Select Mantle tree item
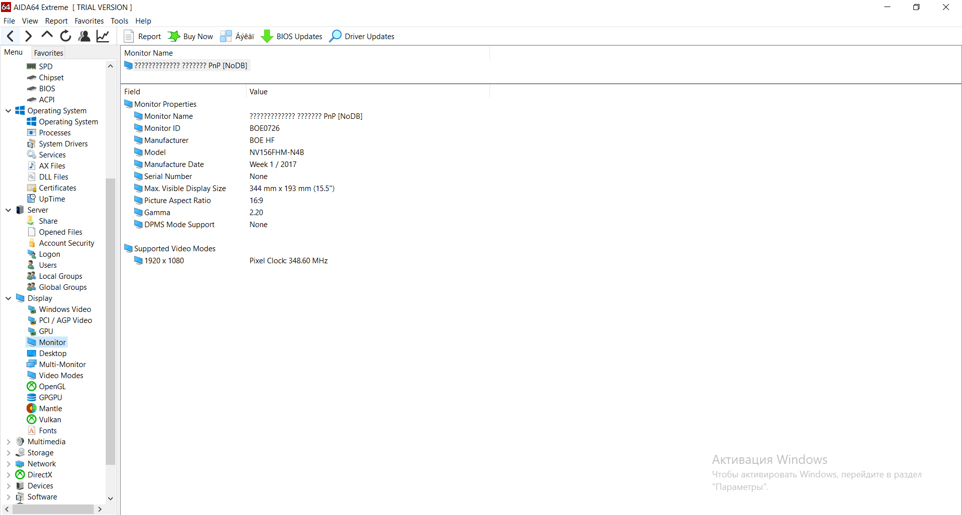Screen dimensions: 962x515 (45, 409)
